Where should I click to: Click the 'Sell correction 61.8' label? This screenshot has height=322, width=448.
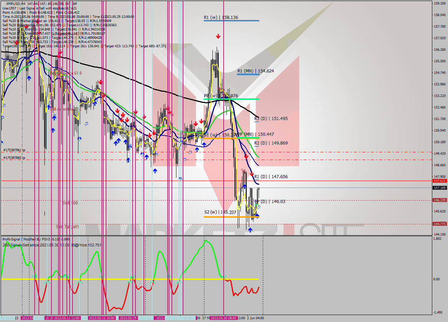pos(65,73)
